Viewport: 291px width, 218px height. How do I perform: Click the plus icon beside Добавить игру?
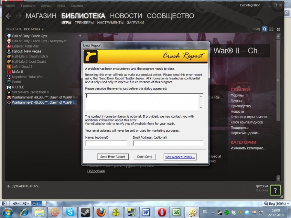point(8,186)
